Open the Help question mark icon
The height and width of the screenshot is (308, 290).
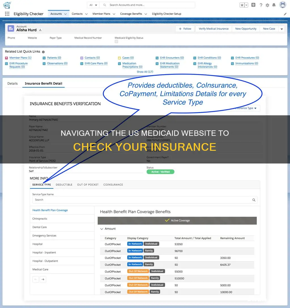[261, 5]
